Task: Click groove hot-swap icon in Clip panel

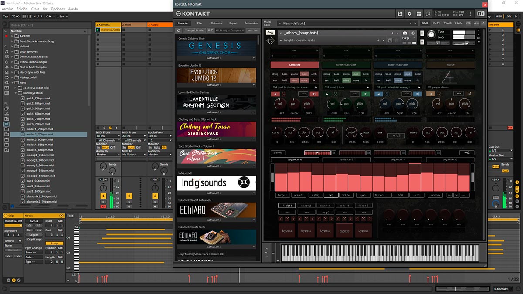Action: [x=20, y=240]
